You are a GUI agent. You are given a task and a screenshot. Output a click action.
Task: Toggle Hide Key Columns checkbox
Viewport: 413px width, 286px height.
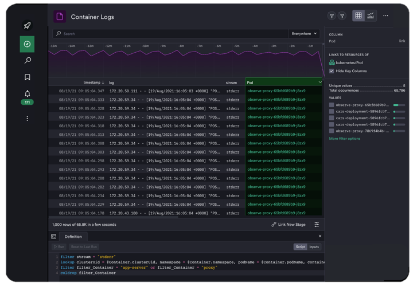(x=332, y=71)
